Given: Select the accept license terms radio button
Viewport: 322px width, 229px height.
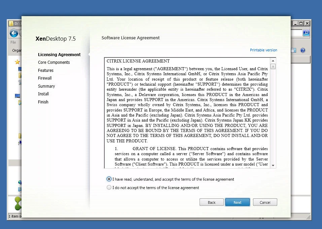Looking at the screenshot, I should (109, 179).
